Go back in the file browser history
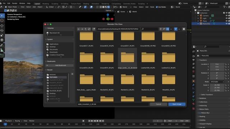The width and height of the screenshot is (230, 129). 79,29
